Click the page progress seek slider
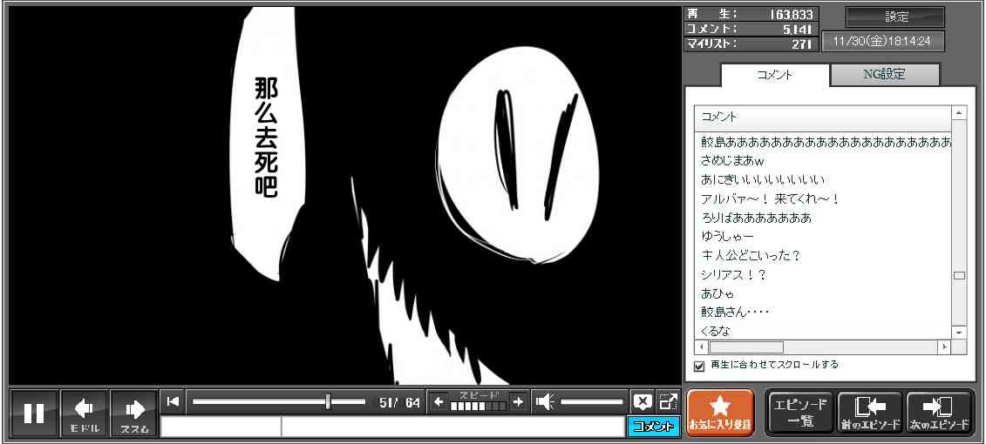986x444 pixels. [x=278, y=401]
